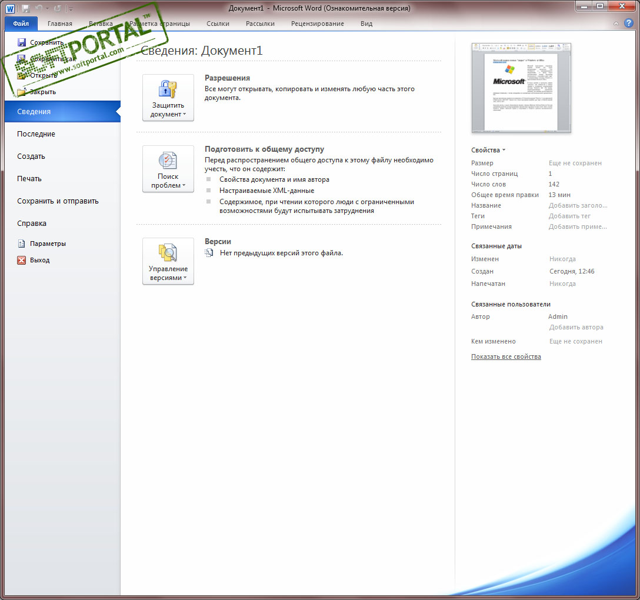Select Сведения in the backstage menu

[62, 111]
